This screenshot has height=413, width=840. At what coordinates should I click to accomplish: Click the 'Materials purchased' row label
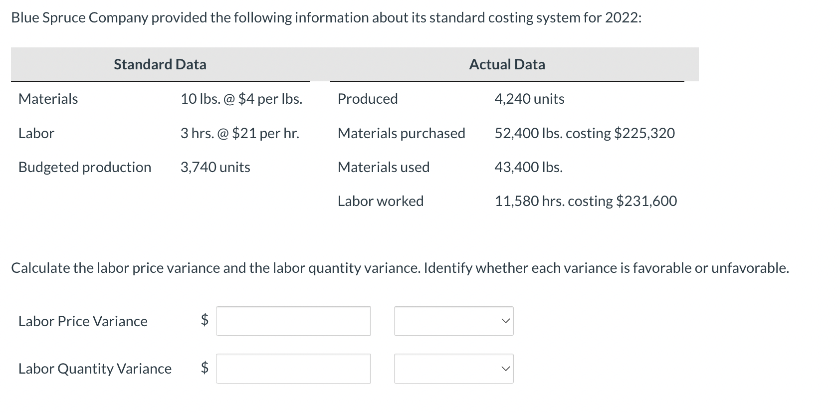(x=402, y=133)
